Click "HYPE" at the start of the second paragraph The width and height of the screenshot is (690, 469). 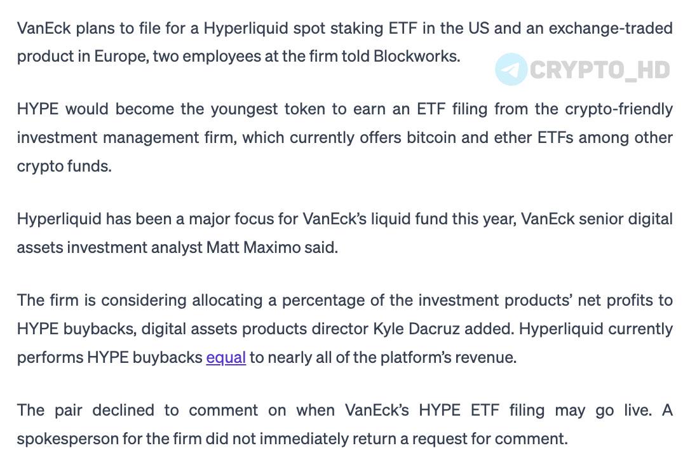point(37,109)
